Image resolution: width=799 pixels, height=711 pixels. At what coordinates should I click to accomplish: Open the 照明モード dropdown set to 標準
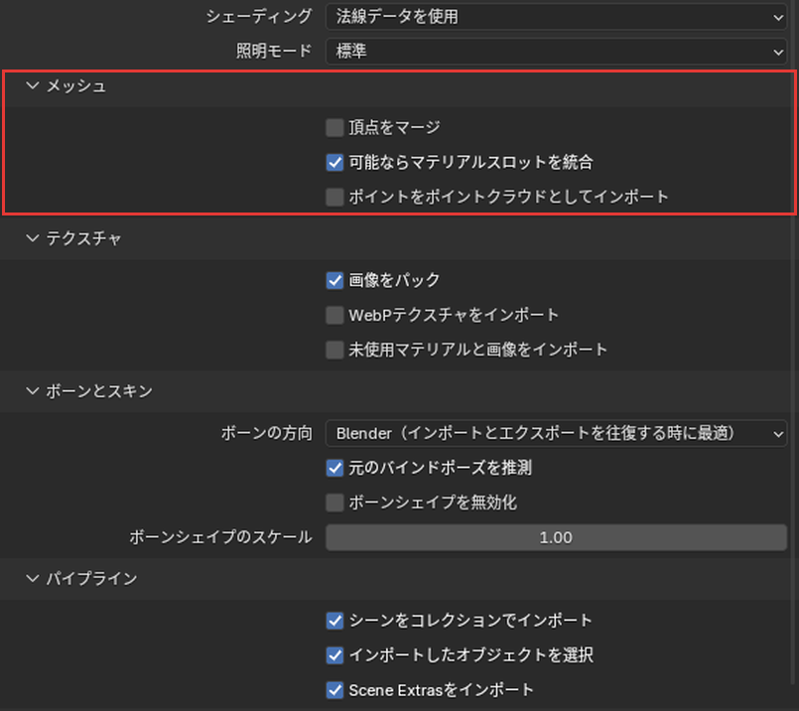556,51
